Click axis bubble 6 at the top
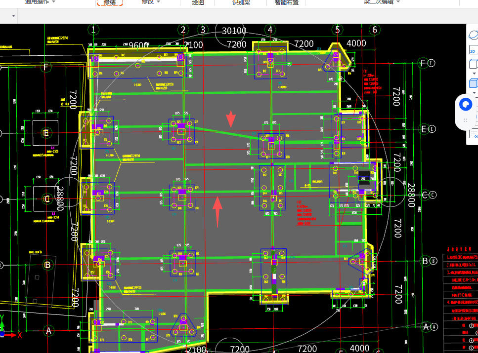The height and width of the screenshot is (353, 478). coord(375,30)
